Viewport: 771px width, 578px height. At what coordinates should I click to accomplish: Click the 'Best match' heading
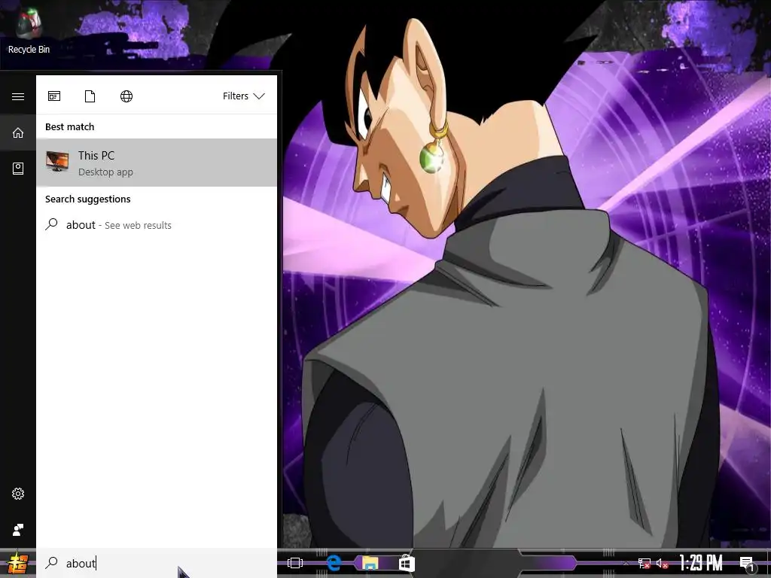(70, 126)
